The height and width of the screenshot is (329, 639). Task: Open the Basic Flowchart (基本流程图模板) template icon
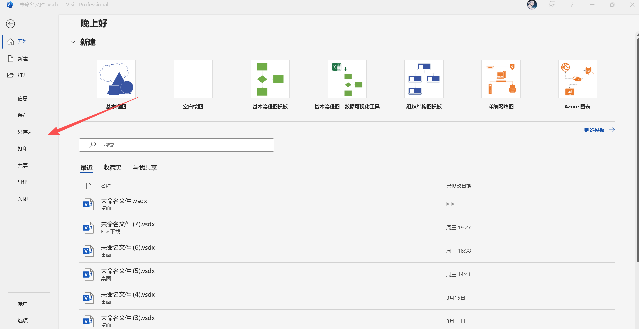click(x=270, y=79)
